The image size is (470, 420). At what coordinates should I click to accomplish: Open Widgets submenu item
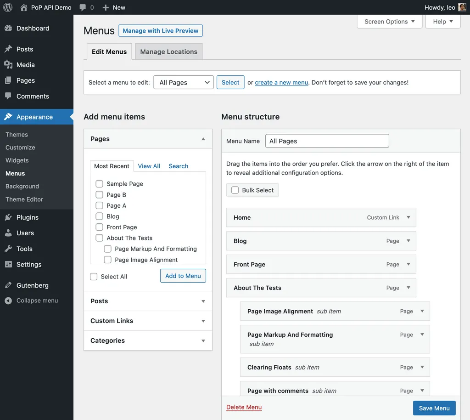(17, 160)
